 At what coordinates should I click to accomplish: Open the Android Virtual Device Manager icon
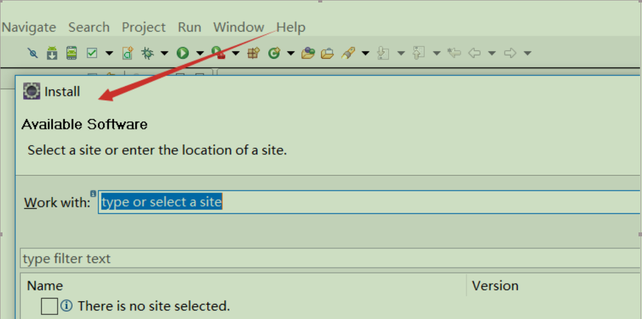(72, 53)
